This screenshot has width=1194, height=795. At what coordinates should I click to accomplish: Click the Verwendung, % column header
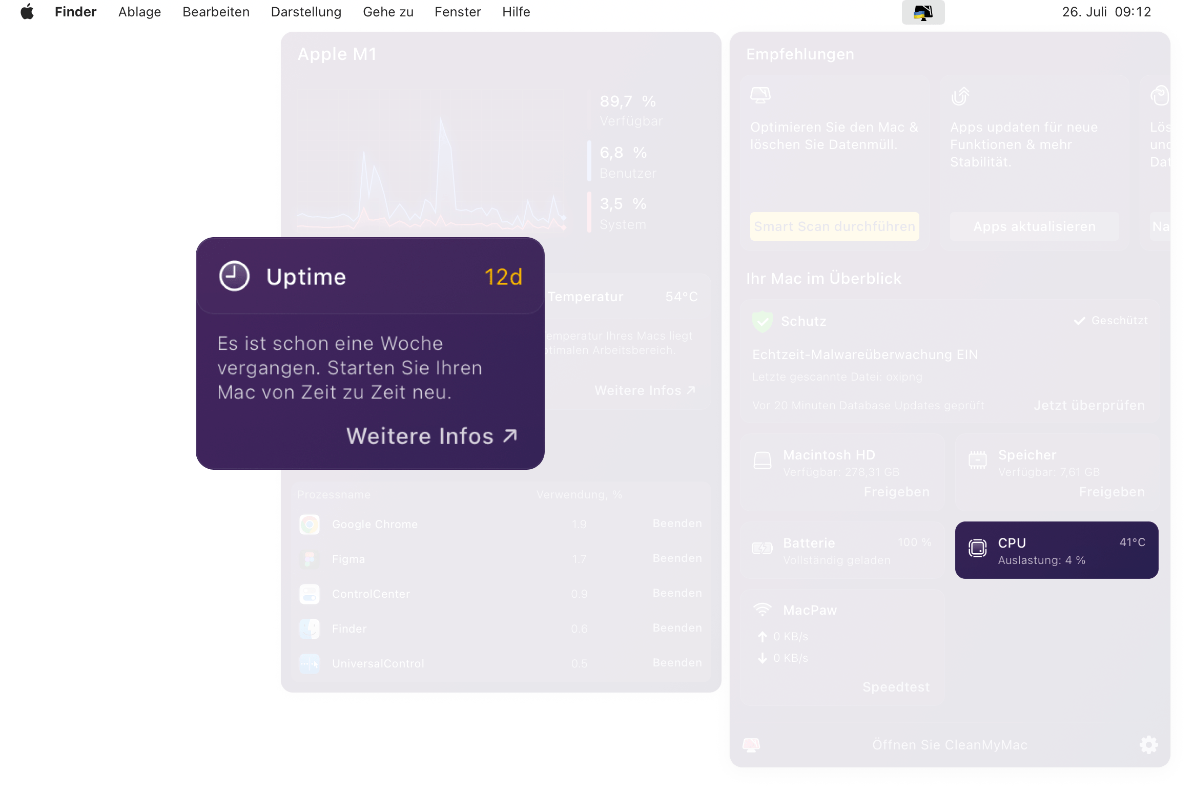point(579,495)
